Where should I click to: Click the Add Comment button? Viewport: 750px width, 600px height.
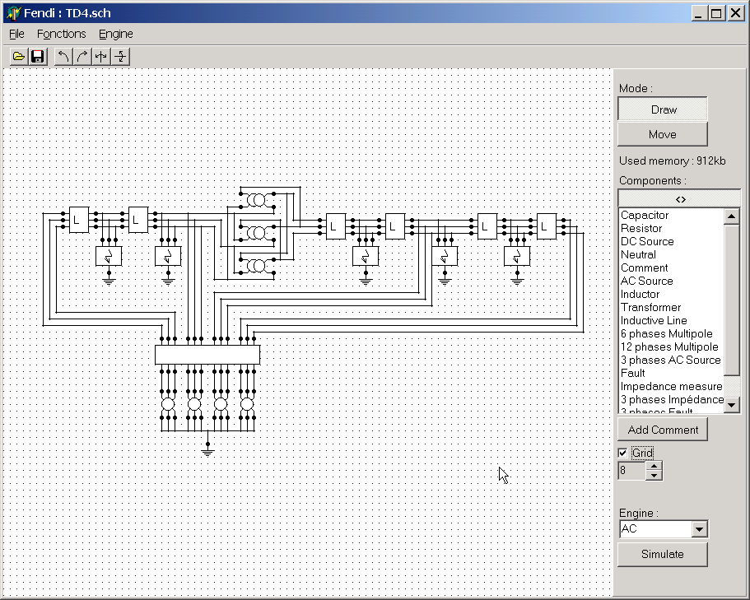tap(663, 430)
